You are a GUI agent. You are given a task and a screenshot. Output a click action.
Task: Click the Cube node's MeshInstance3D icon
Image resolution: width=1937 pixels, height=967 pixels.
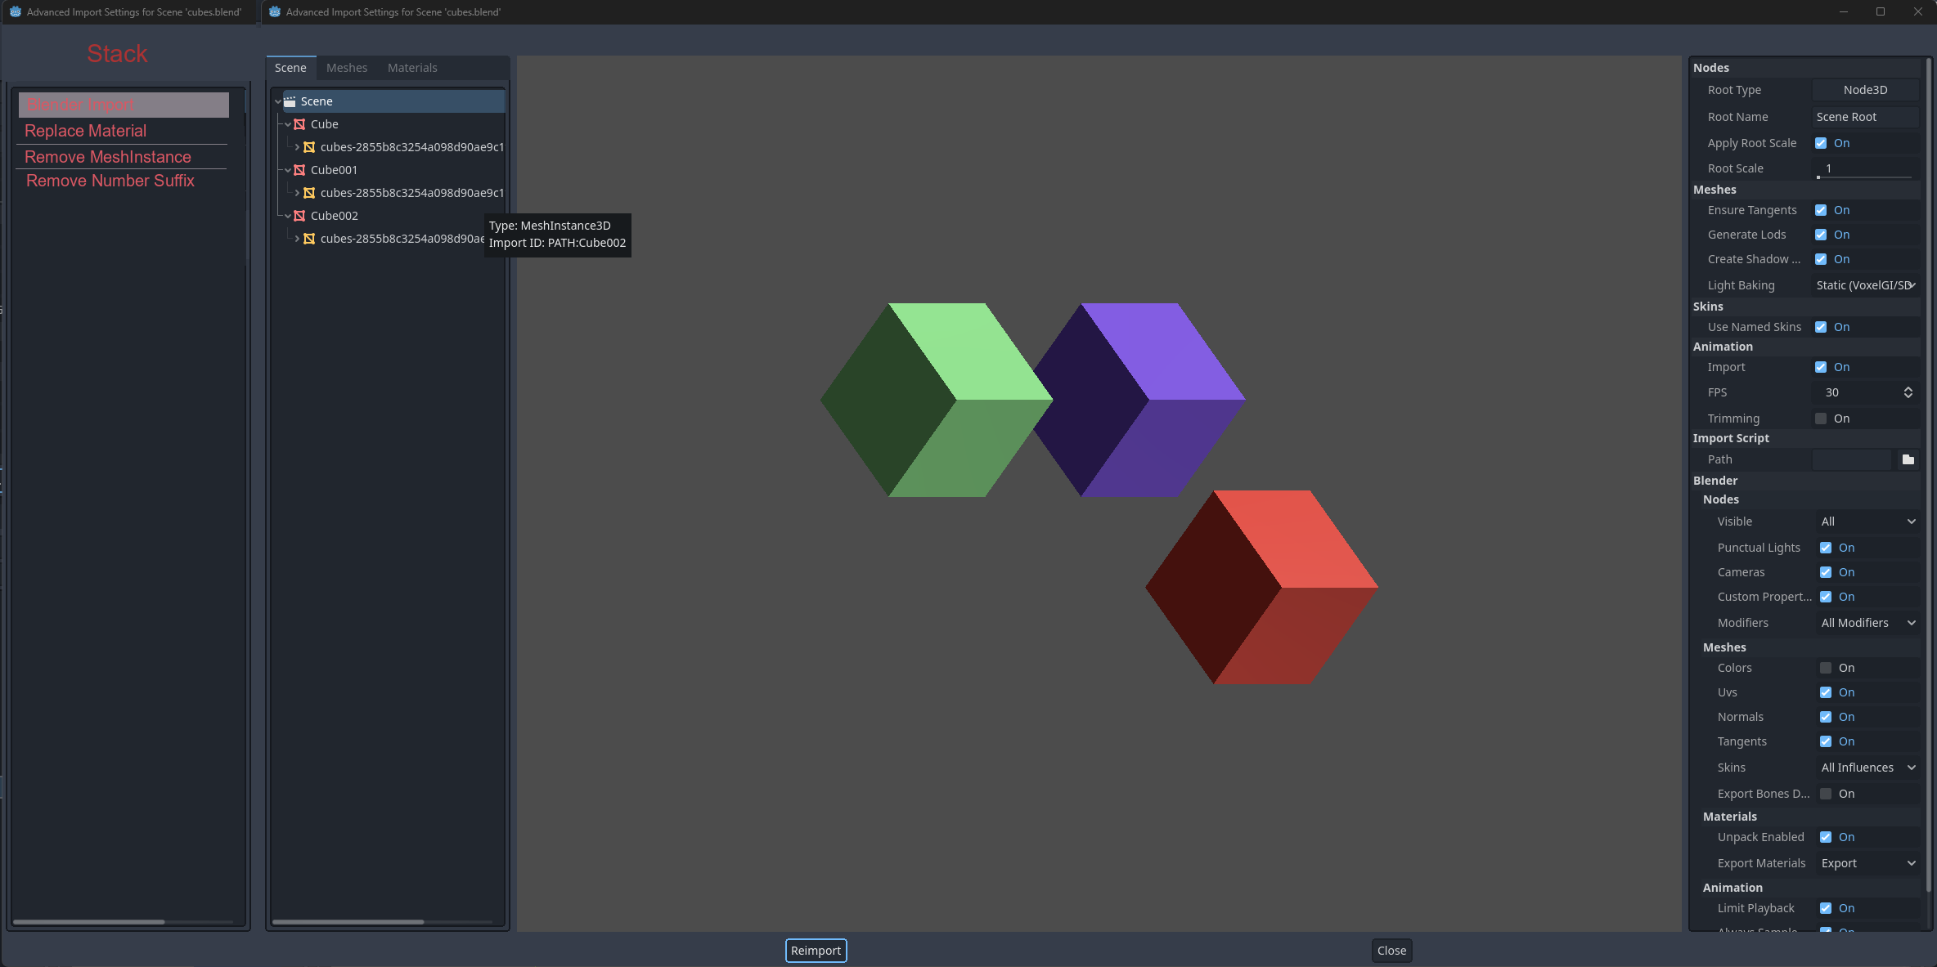[x=299, y=124]
